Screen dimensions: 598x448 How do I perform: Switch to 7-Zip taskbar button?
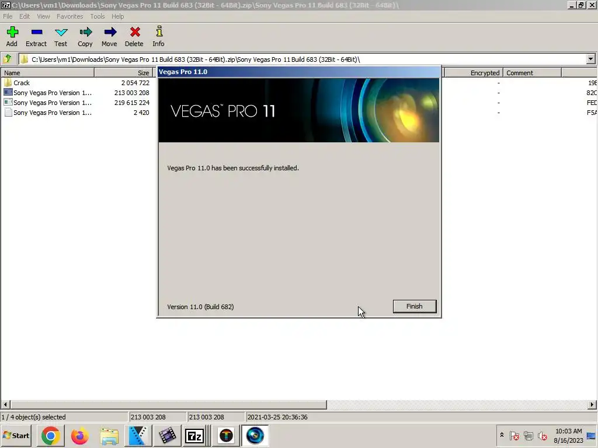195,436
